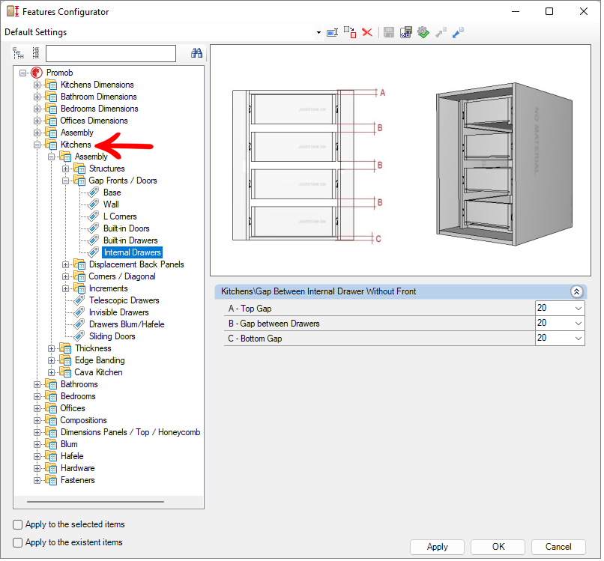Image resolution: width=604 pixels, height=561 pixels.
Task: Click the greyed import arrow icon
Action: pyautogui.click(x=441, y=32)
